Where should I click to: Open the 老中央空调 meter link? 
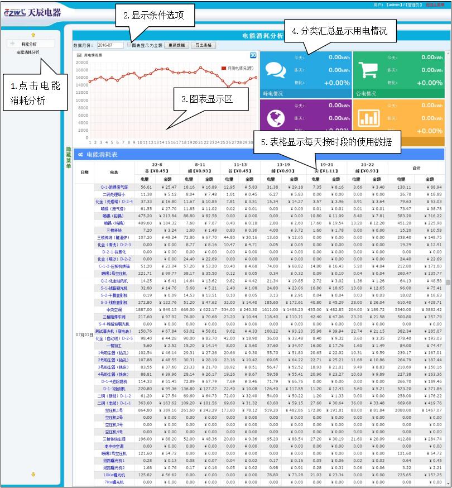(114, 446)
